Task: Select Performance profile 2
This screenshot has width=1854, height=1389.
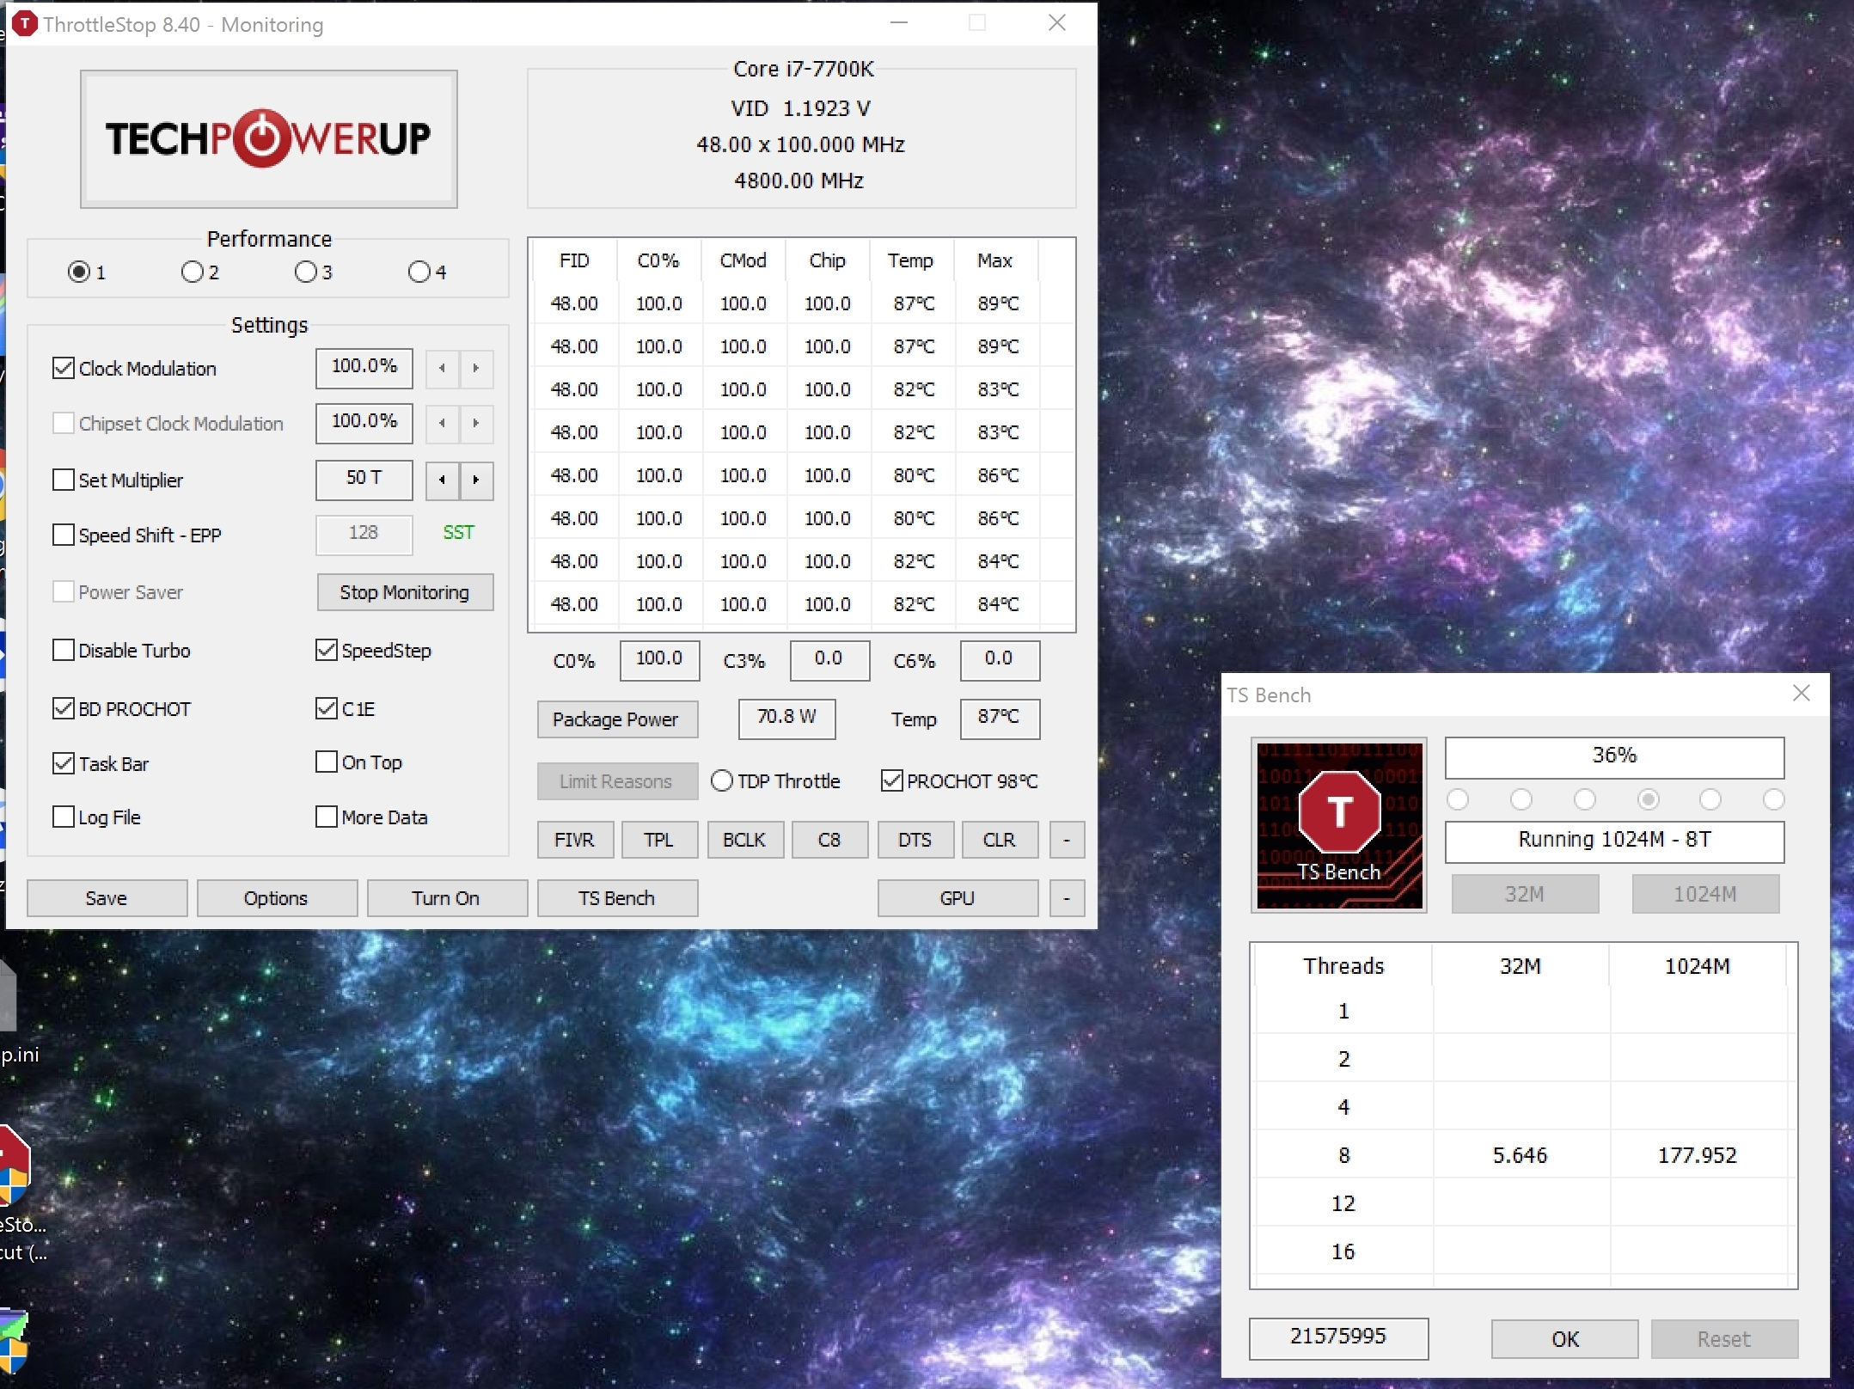Action: 192,272
